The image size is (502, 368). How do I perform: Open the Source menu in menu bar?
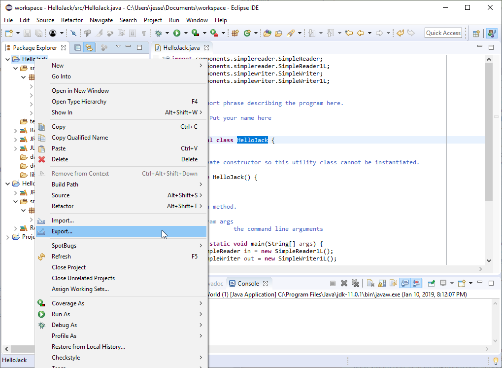(x=45, y=20)
